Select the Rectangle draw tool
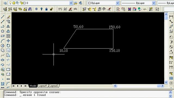The image size is (174, 98). 3,36
